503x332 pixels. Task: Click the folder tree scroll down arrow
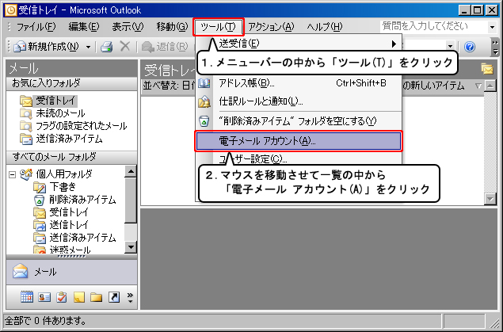coord(131,247)
